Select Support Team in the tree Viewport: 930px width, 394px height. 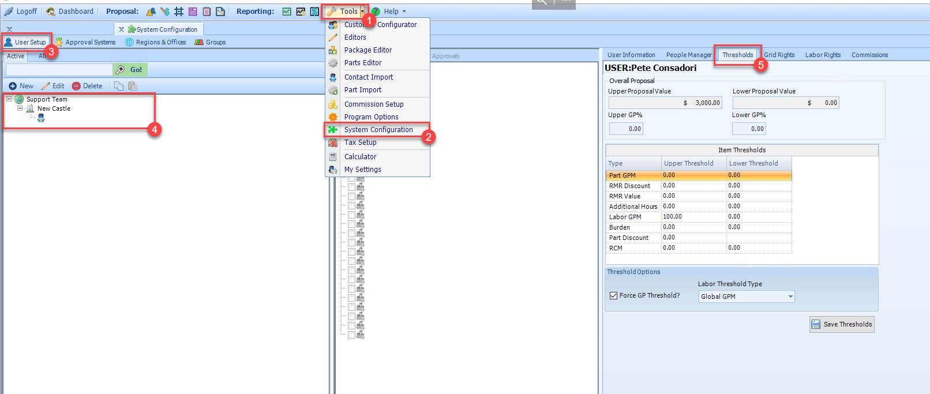tap(47, 99)
